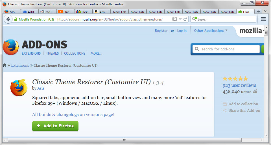Click the search engine magnifier icon
The width and height of the screenshot is (271, 145).
[x=194, y=19]
